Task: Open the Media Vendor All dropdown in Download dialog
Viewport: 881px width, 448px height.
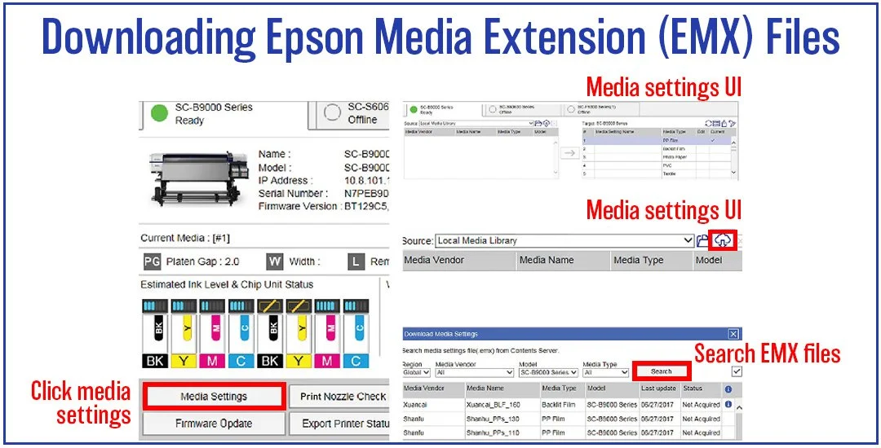Action: 476,372
